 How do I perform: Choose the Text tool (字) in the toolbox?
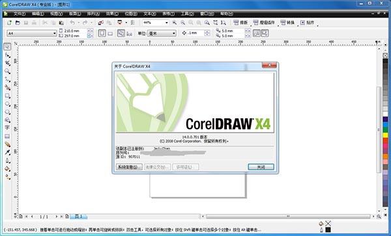click(x=7, y=128)
